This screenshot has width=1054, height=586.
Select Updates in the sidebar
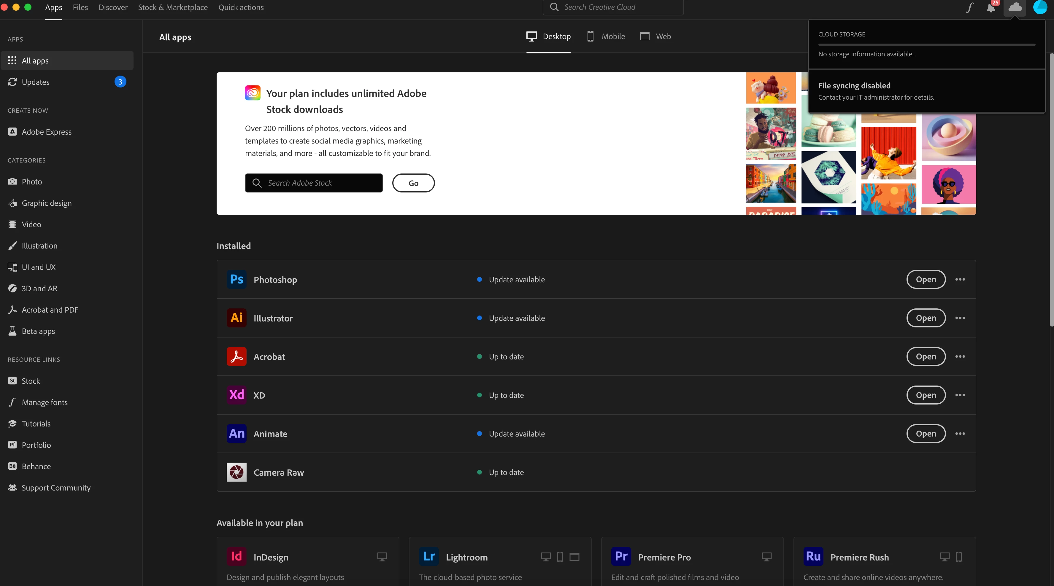coord(36,82)
